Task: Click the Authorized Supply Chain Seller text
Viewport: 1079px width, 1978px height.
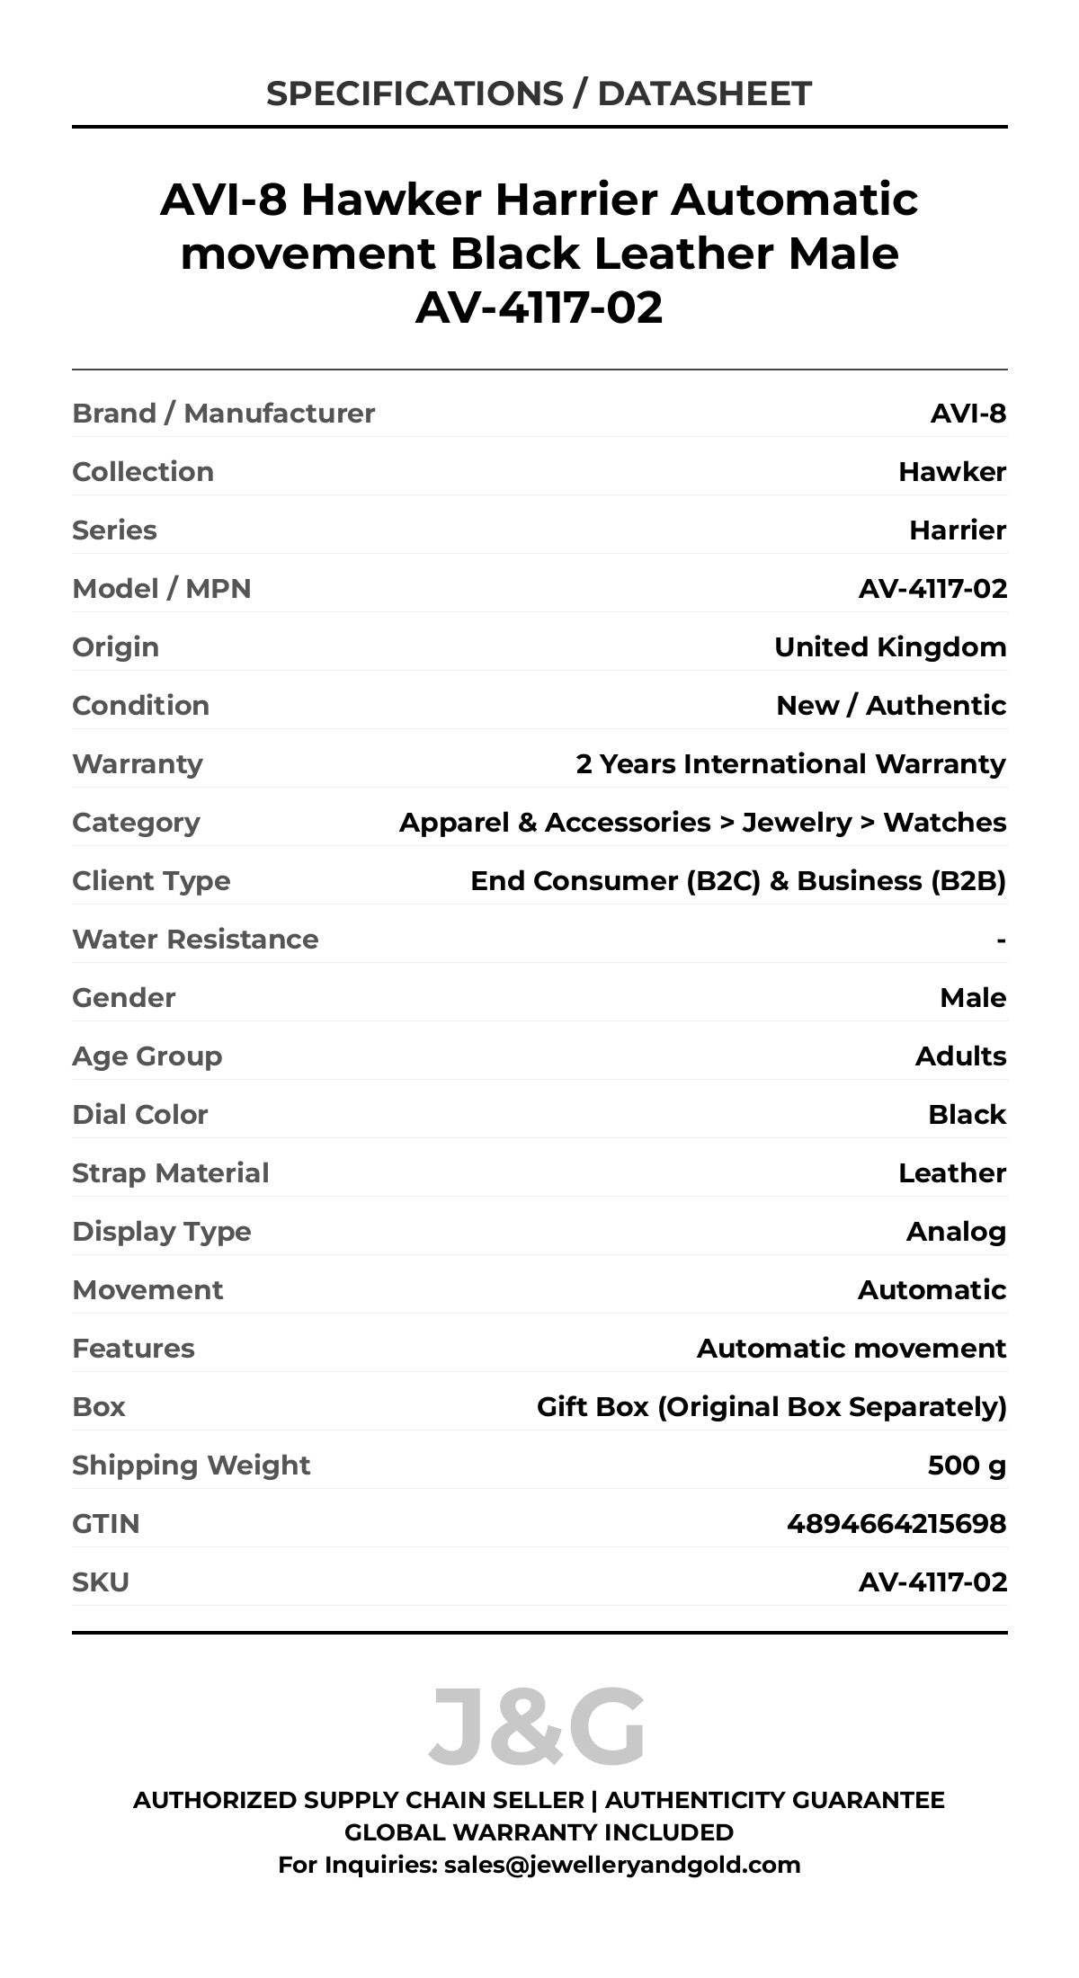Action: click(x=358, y=1800)
